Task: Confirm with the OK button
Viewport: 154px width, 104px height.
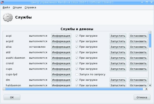Action: (12, 97)
